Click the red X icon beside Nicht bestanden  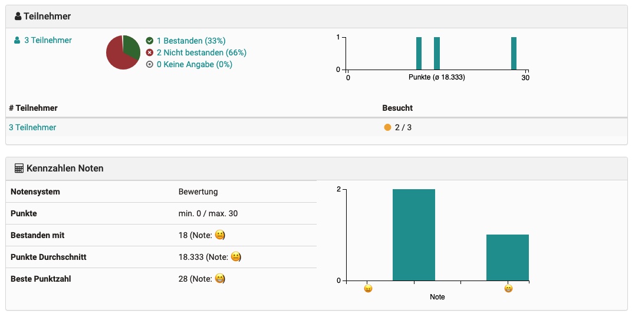(x=150, y=53)
